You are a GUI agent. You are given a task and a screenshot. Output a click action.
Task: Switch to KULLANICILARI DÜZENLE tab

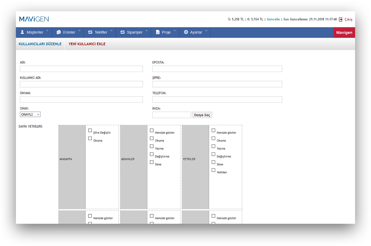pos(40,44)
